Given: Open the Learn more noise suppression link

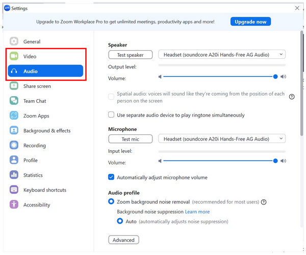Looking at the screenshot, I should point(197,212).
